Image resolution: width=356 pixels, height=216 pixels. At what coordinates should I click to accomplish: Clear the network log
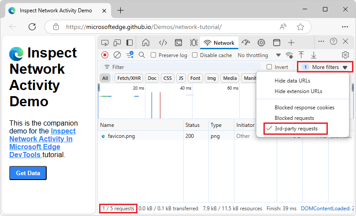tap(117, 55)
